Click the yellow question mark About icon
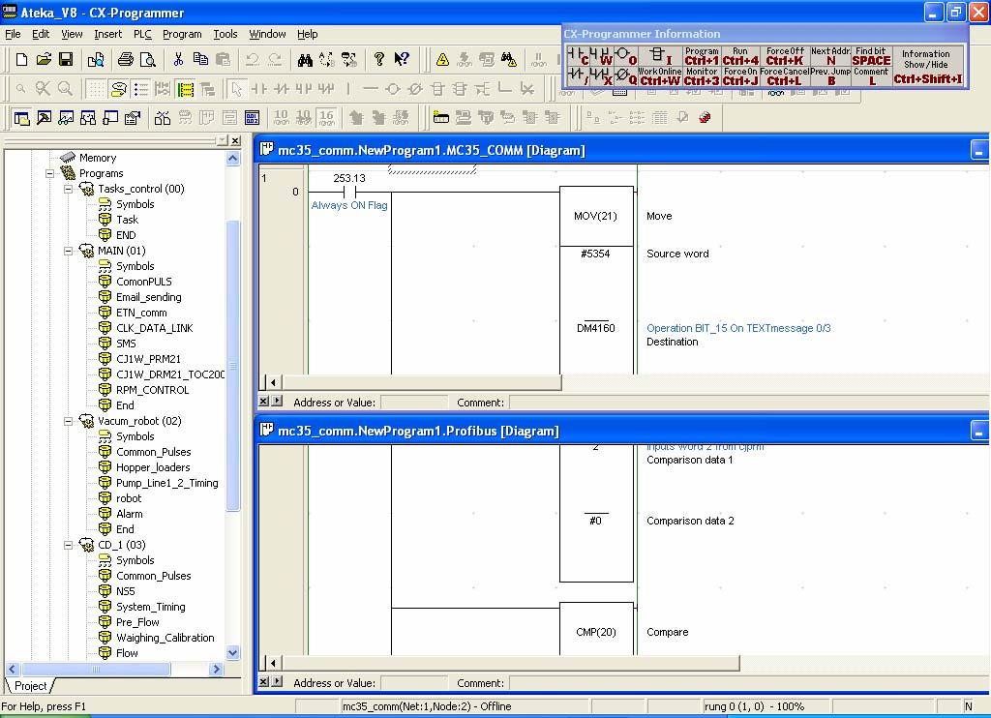This screenshot has height=718, width=991. [378, 59]
